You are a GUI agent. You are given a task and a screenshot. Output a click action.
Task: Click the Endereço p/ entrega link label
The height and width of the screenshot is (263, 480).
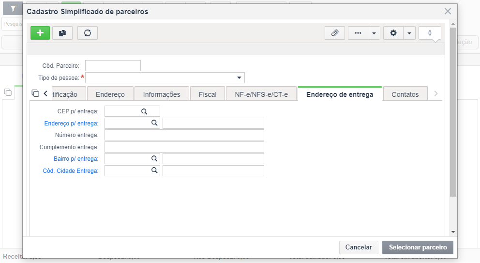click(x=71, y=123)
